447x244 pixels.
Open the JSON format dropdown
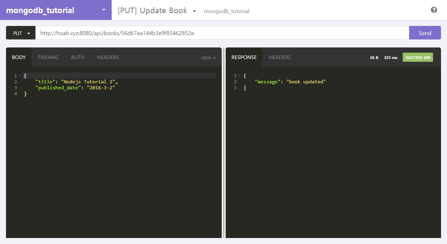pyautogui.click(x=208, y=58)
